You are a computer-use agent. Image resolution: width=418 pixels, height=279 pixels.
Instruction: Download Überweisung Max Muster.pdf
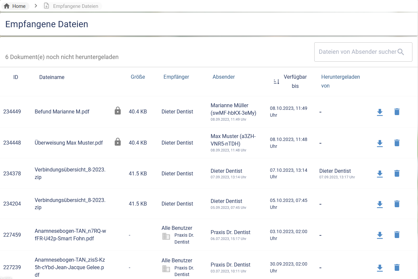380,143
